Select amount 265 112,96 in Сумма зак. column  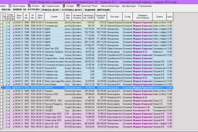[101, 42]
